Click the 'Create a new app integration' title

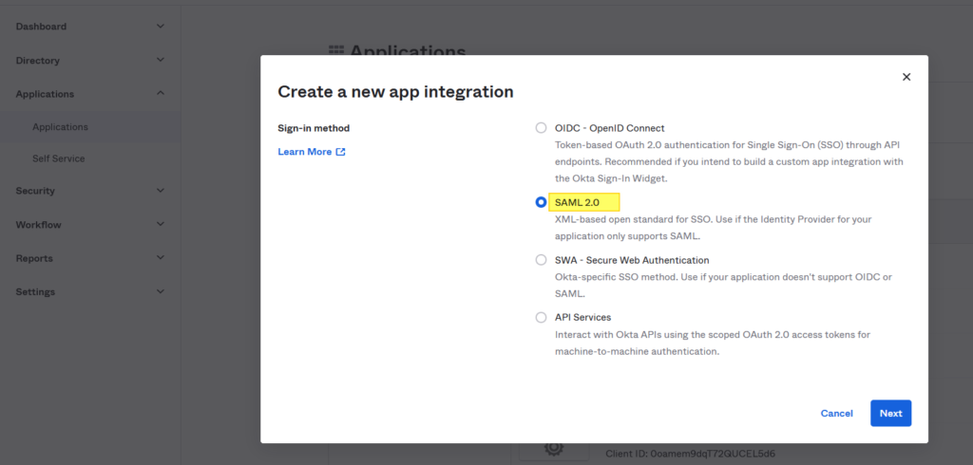(x=395, y=92)
